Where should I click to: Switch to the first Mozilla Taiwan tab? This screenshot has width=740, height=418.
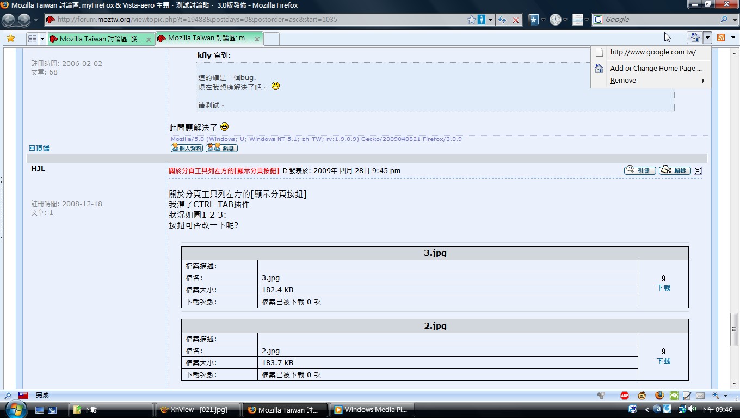point(100,39)
